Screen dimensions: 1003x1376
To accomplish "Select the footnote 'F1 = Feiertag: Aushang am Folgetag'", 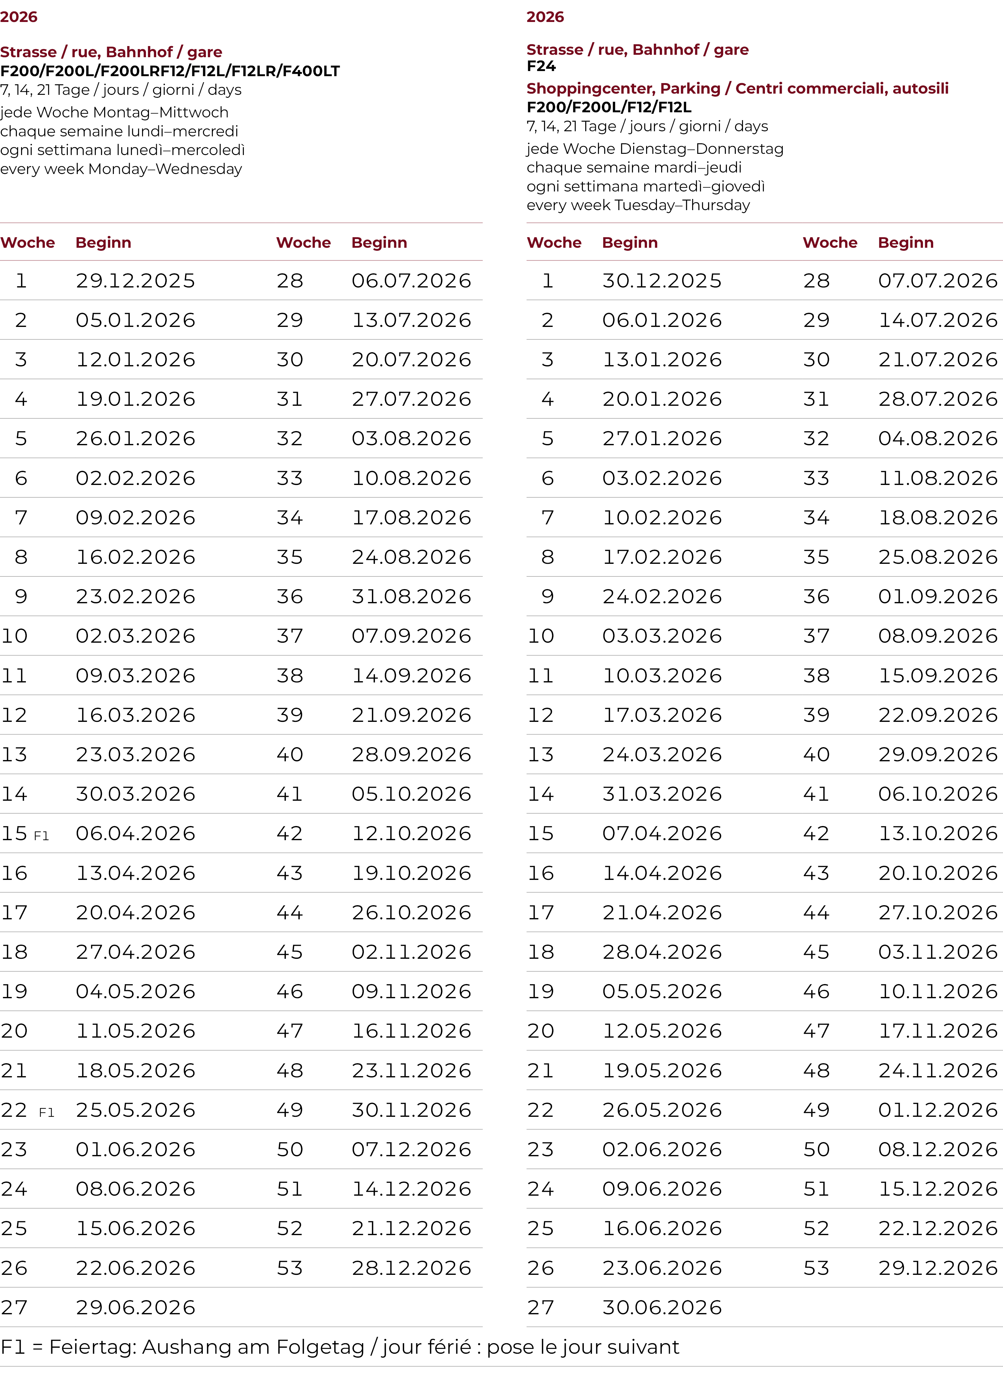I will tap(182, 1347).
